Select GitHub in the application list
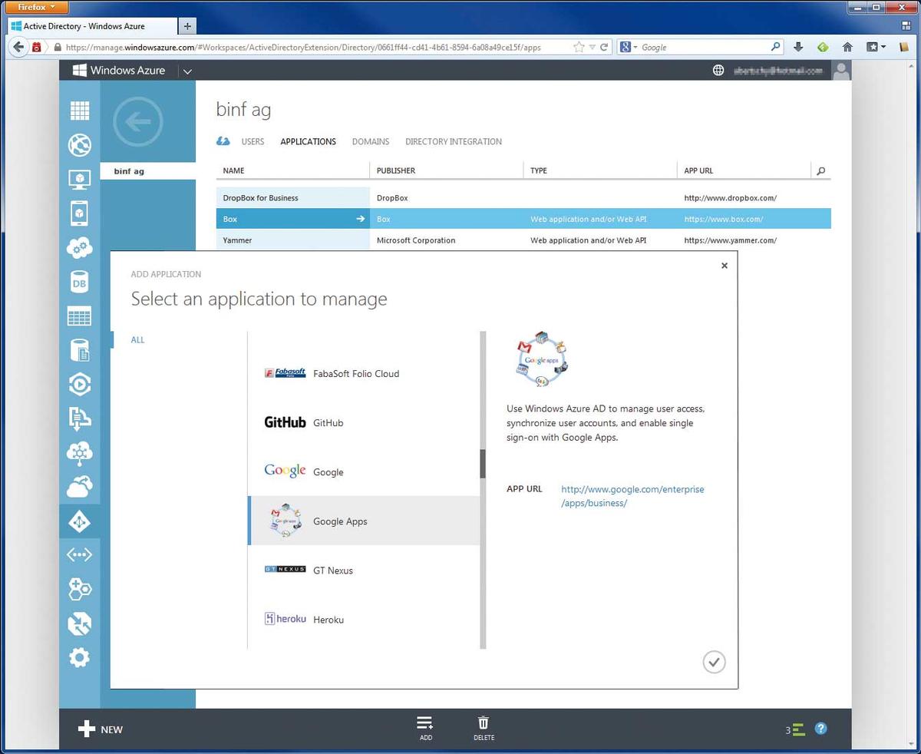 (364, 423)
